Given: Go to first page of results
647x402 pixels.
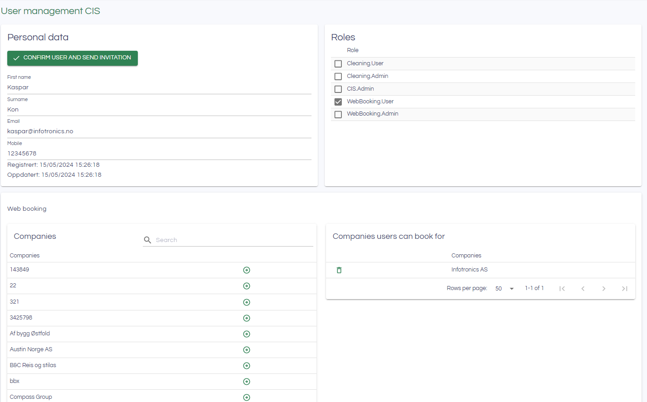Looking at the screenshot, I should [562, 289].
